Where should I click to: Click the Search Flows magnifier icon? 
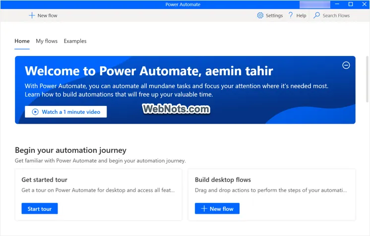pos(316,15)
